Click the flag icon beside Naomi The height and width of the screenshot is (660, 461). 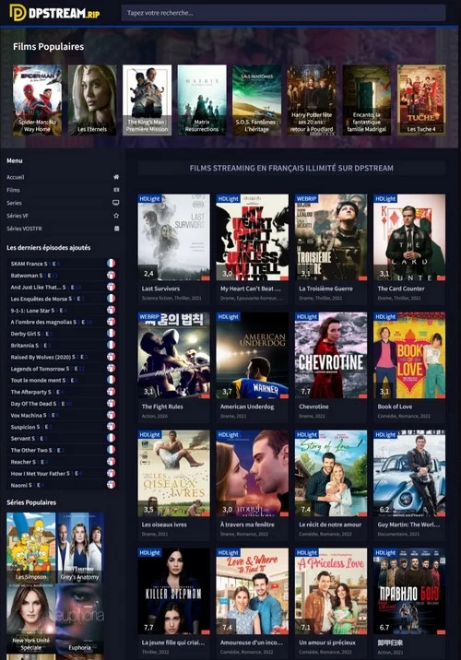tap(111, 485)
